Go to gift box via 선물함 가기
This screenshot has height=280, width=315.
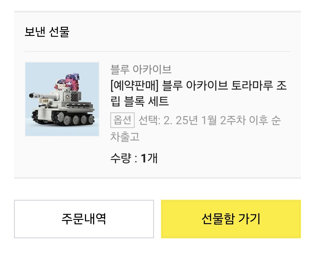231,219
